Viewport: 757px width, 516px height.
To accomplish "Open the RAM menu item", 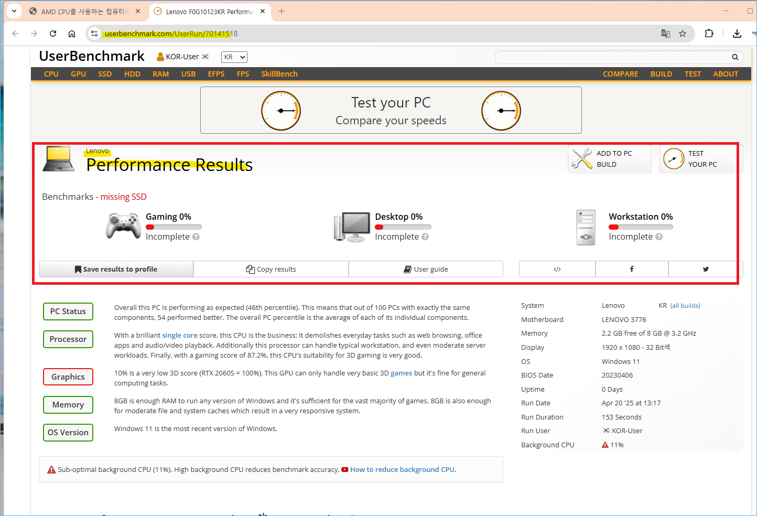I will pyautogui.click(x=161, y=74).
